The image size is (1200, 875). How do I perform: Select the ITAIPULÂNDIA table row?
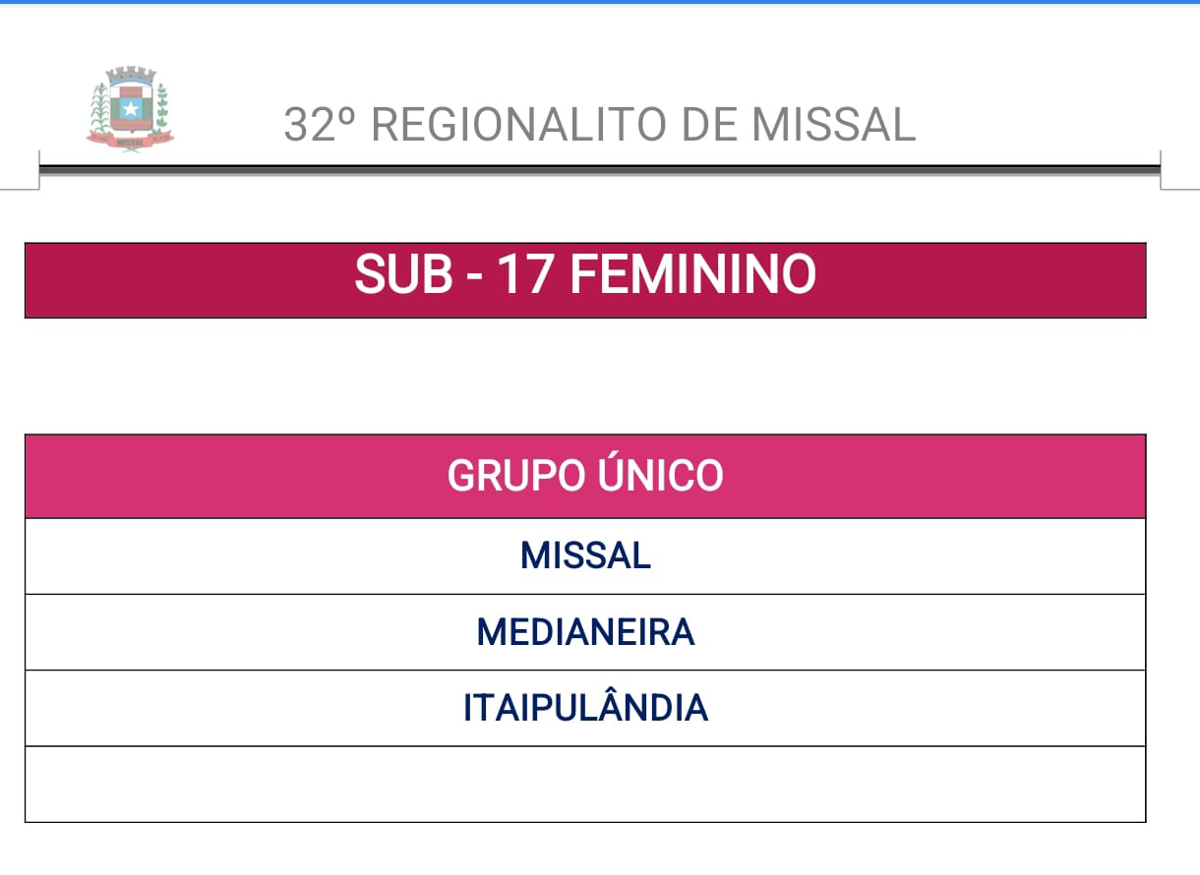pos(585,708)
